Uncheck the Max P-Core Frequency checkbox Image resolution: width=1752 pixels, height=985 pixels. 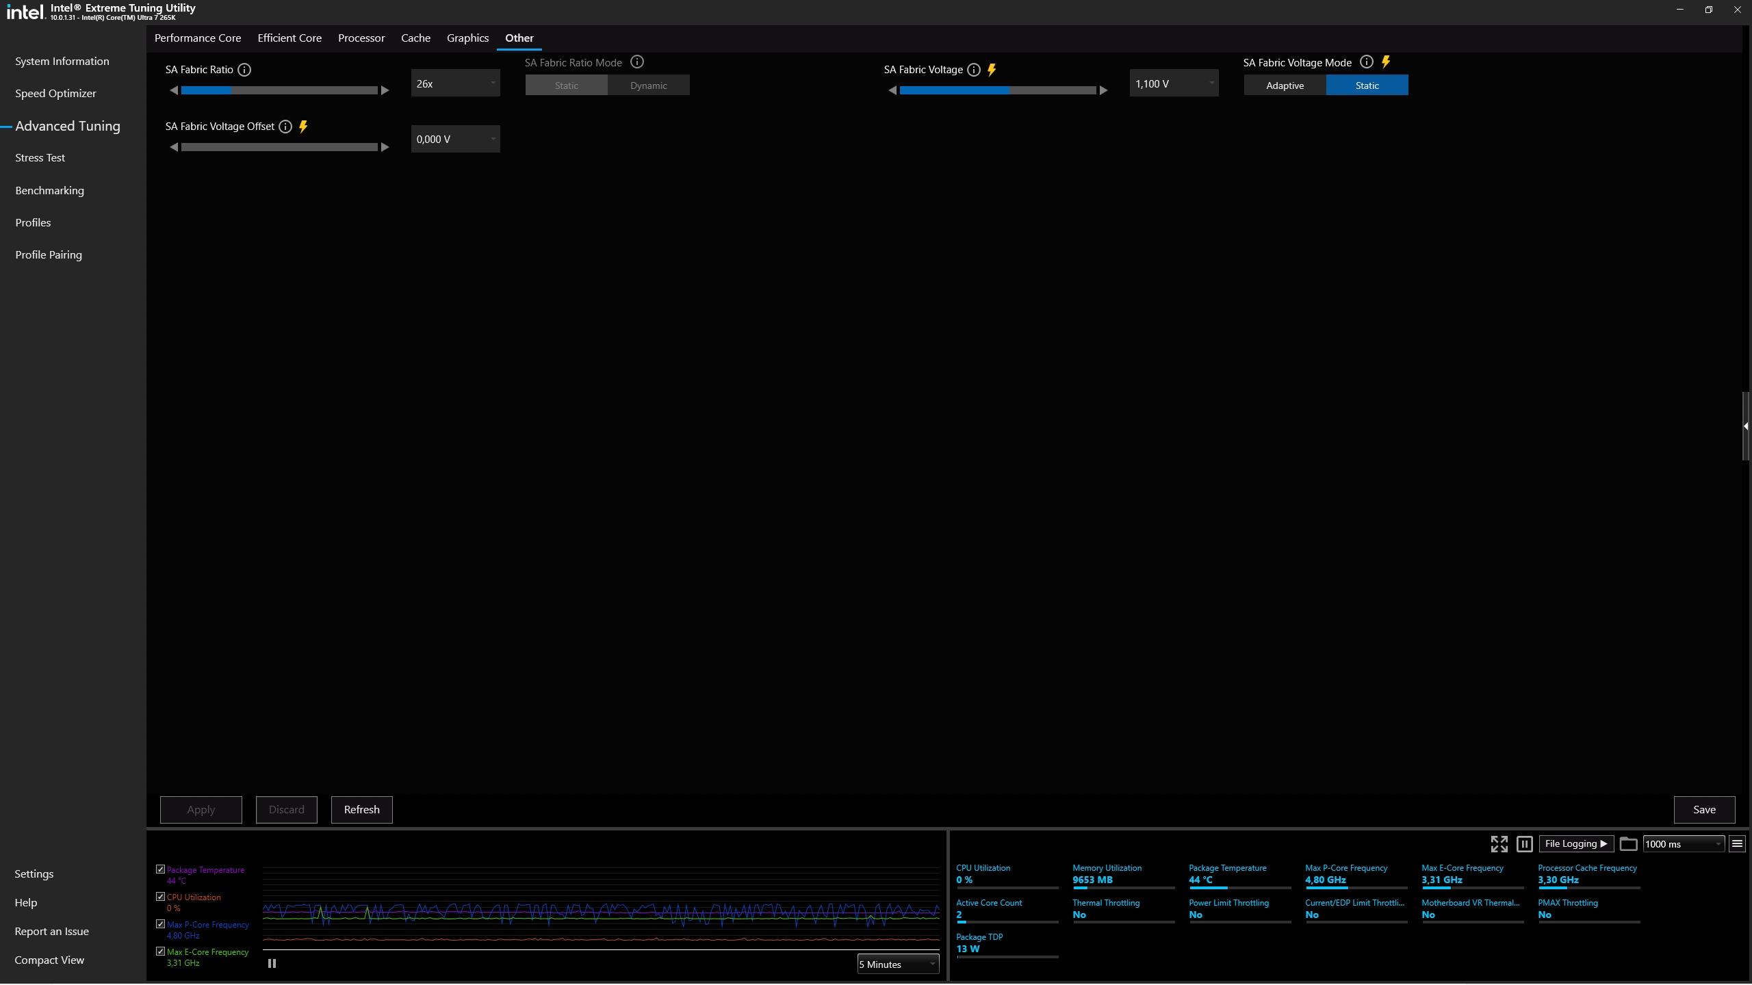[160, 924]
